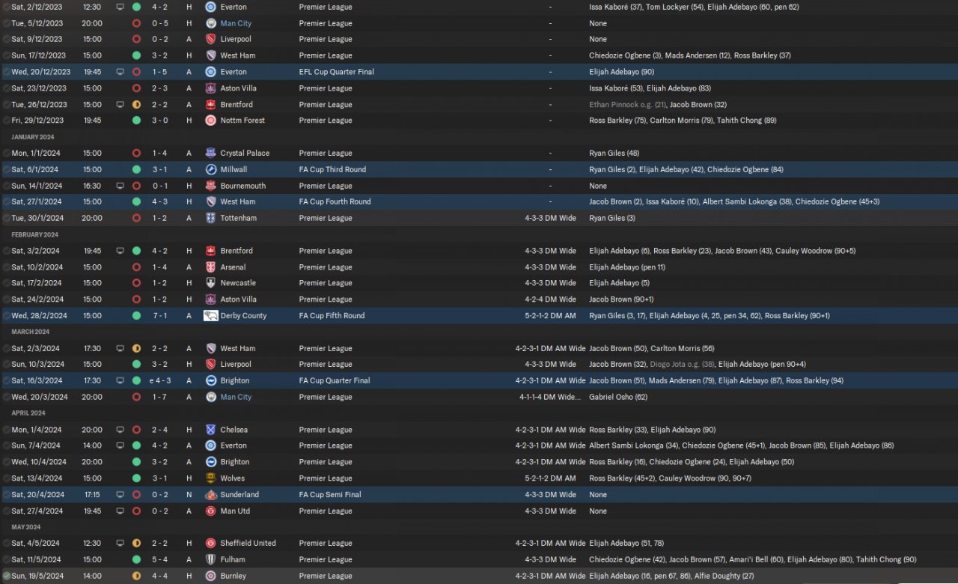This screenshot has height=584, width=958.
Task: Click the Crystal Palace badge on the 1/1/2024 row
Action: [211, 153]
